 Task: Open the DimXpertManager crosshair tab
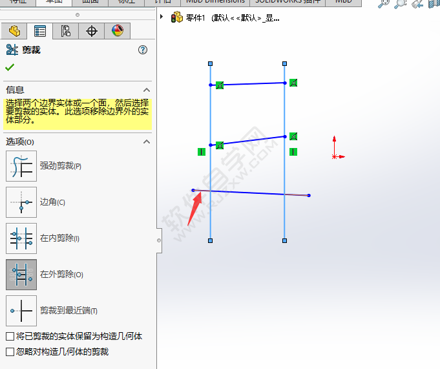pos(92,31)
